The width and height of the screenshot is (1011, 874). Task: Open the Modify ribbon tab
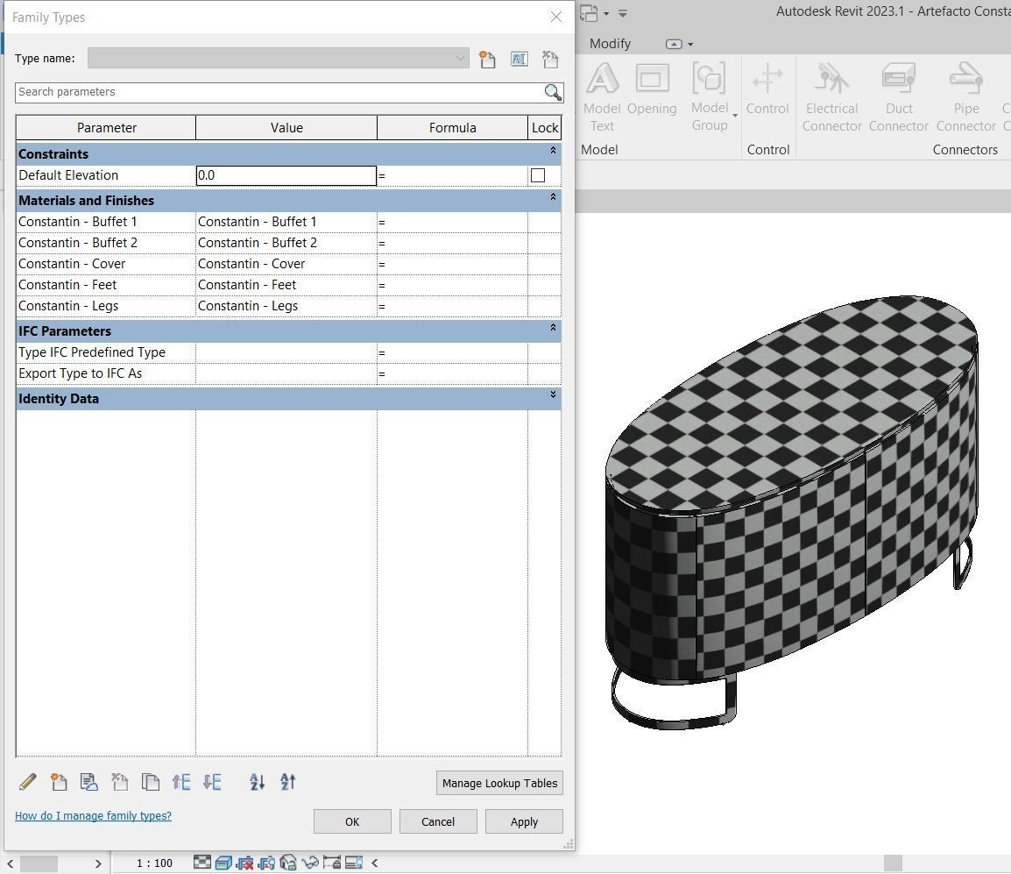(x=610, y=44)
